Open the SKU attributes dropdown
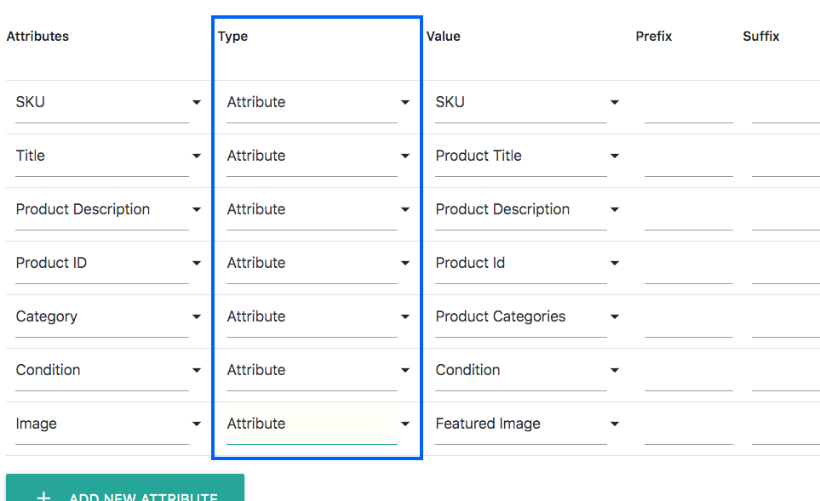This screenshot has height=501, width=820. point(108,102)
